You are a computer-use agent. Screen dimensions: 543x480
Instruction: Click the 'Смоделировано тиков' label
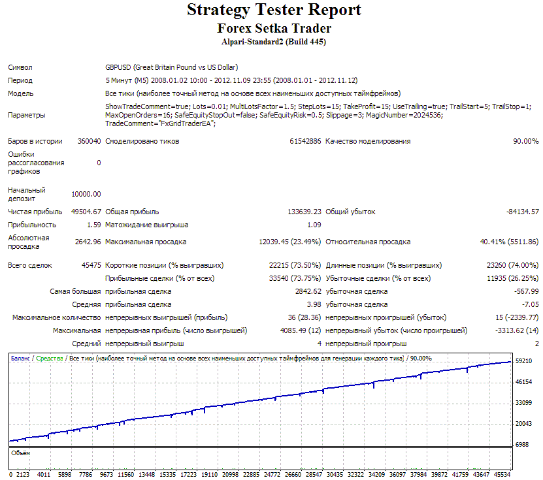142,141
